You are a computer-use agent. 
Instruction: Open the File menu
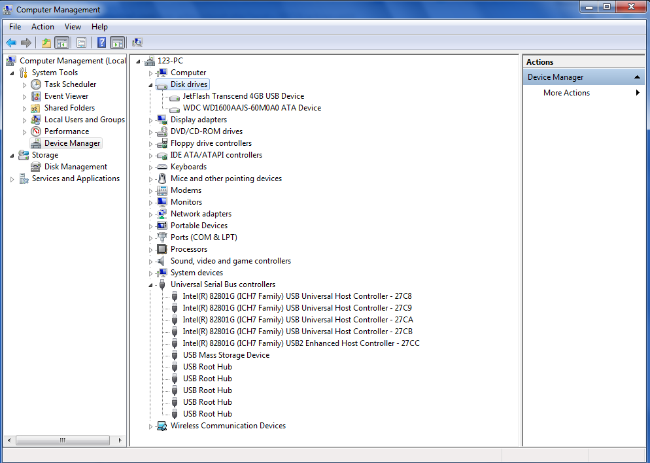click(15, 27)
